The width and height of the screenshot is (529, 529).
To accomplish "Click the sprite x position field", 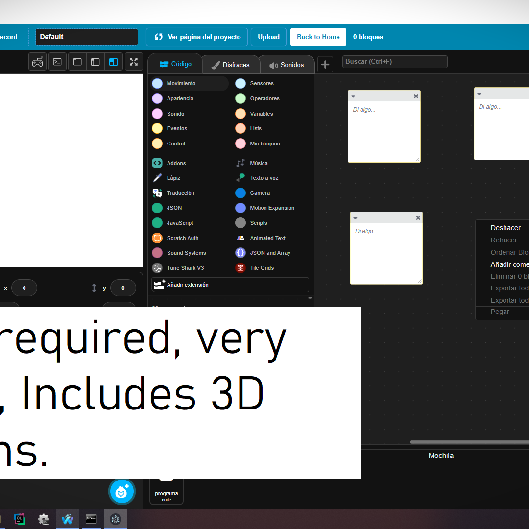I will [24, 288].
